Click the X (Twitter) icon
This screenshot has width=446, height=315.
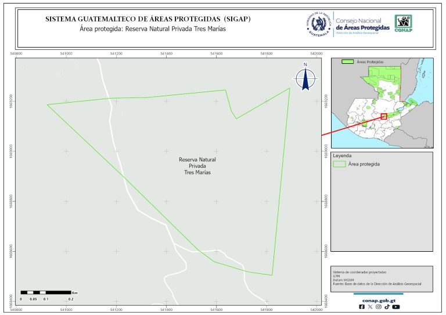tap(370, 307)
